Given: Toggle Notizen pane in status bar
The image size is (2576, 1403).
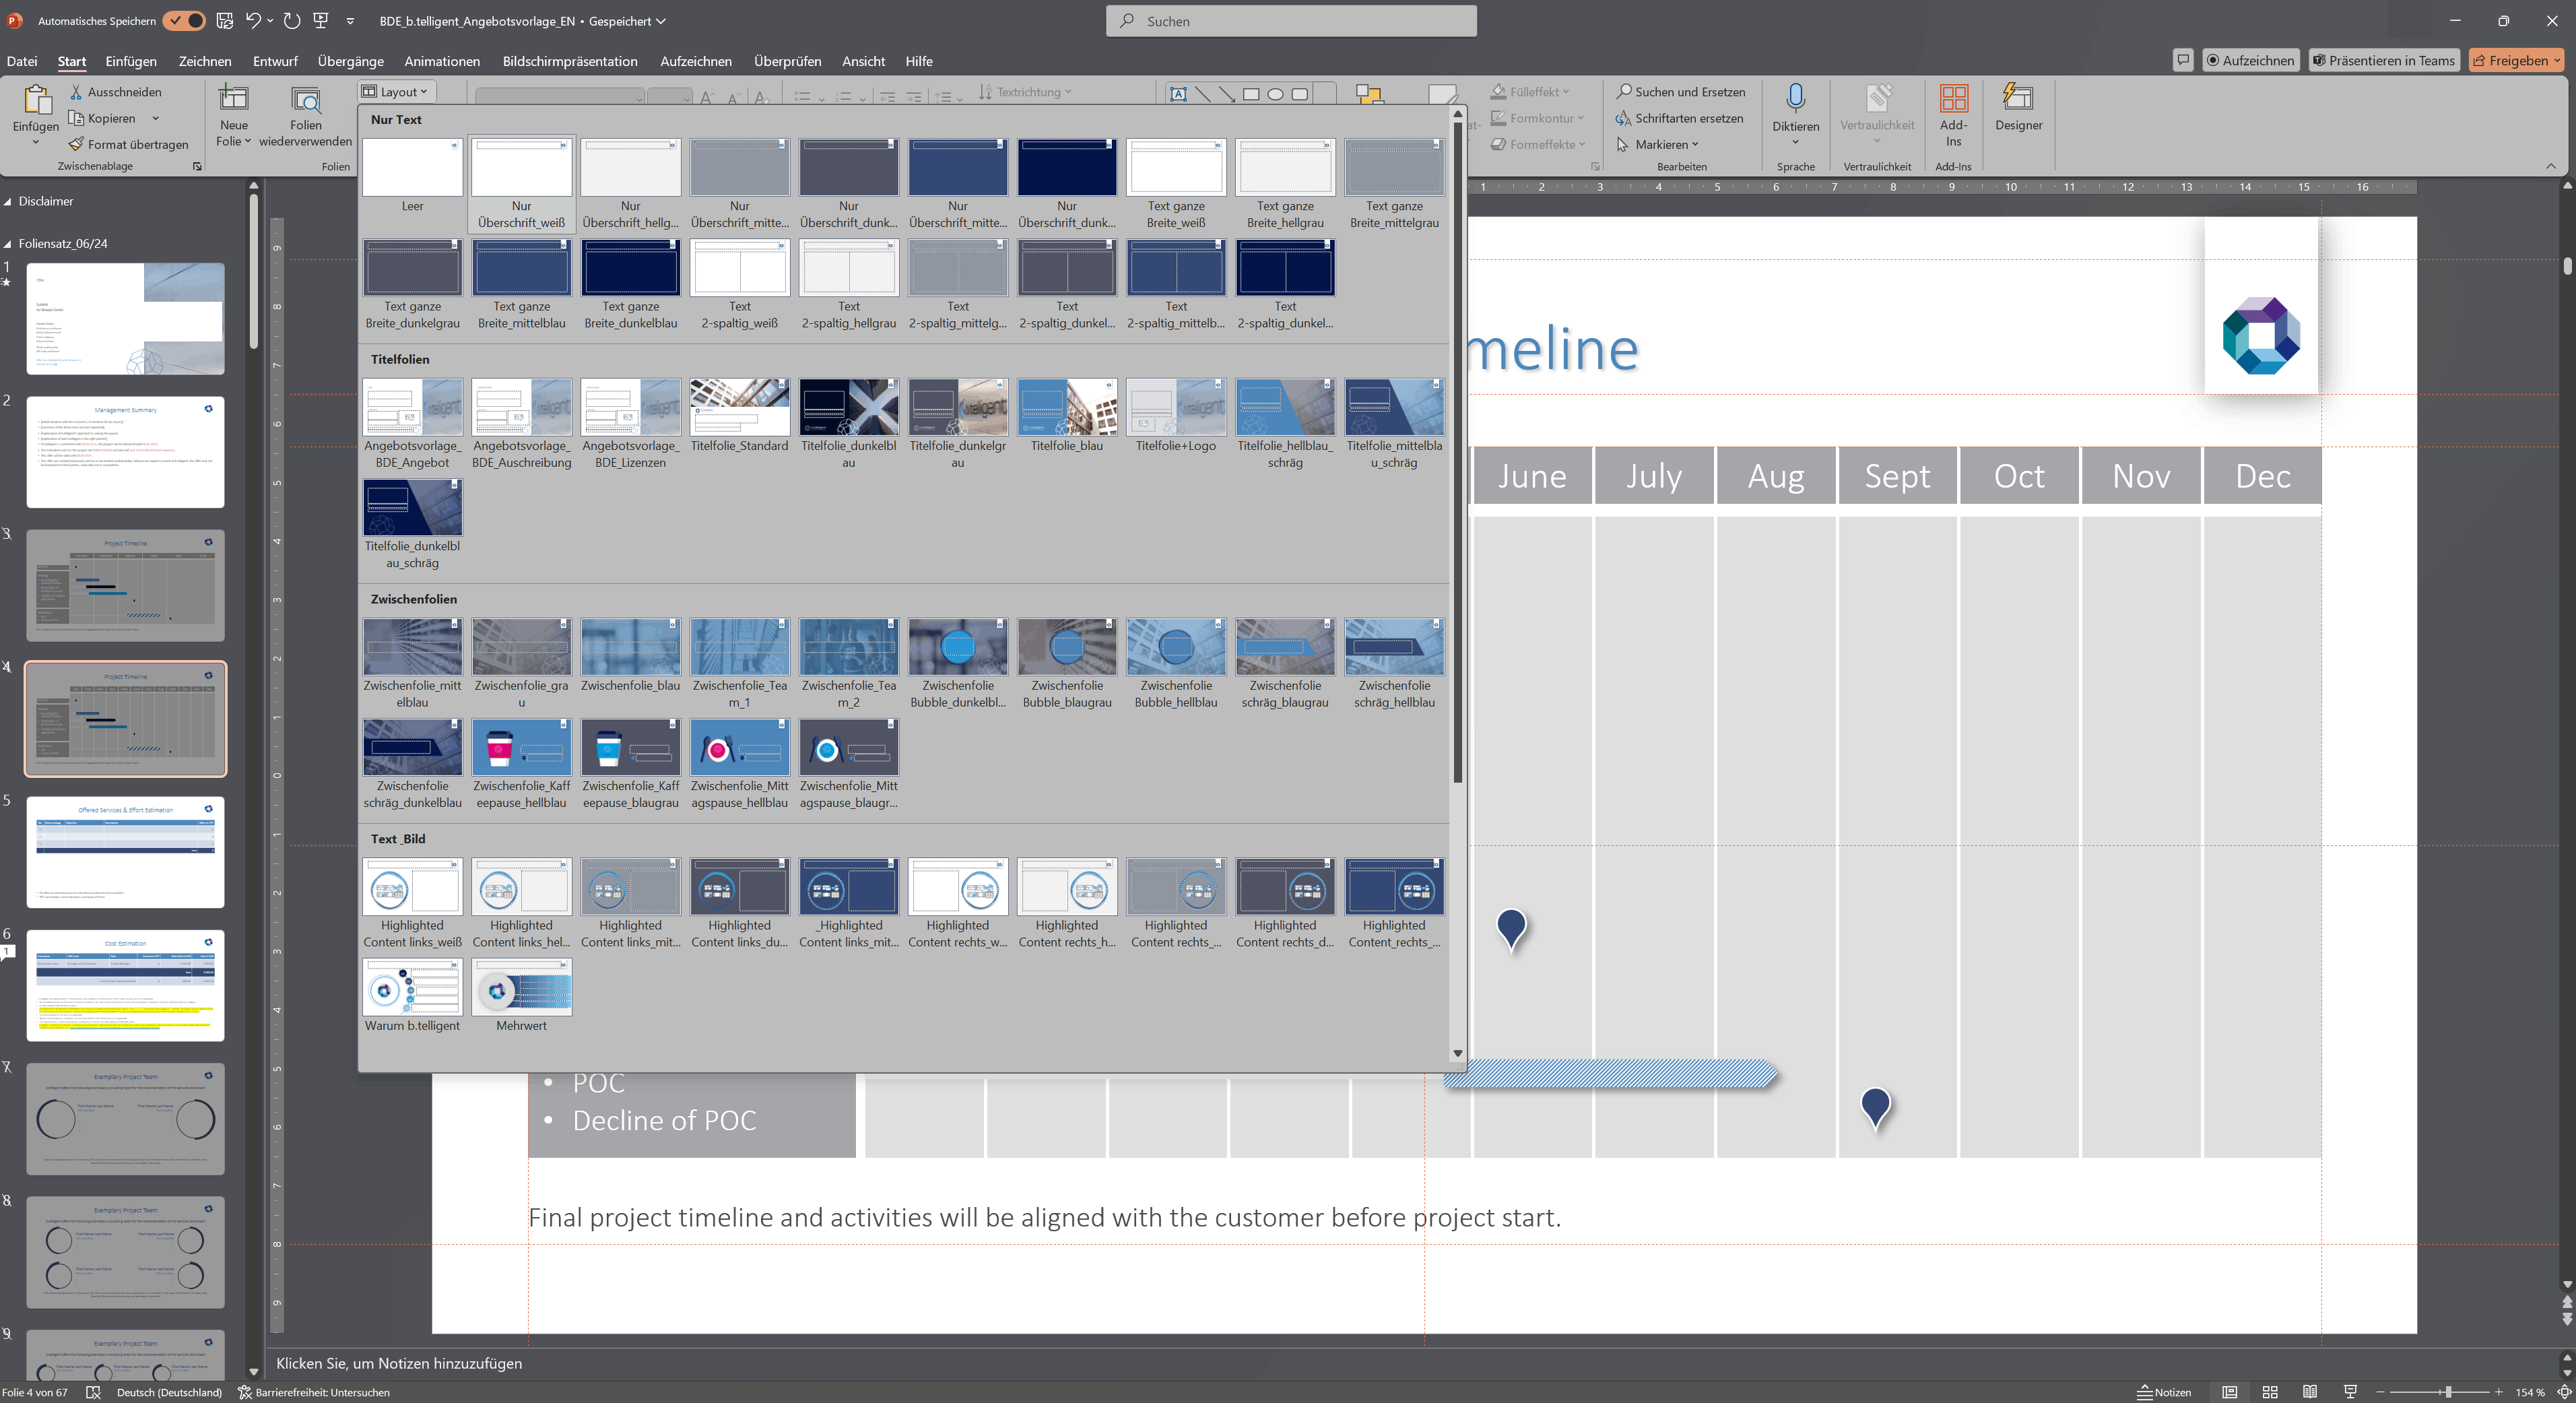Looking at the screenshot, I should coord(2164,1392).
